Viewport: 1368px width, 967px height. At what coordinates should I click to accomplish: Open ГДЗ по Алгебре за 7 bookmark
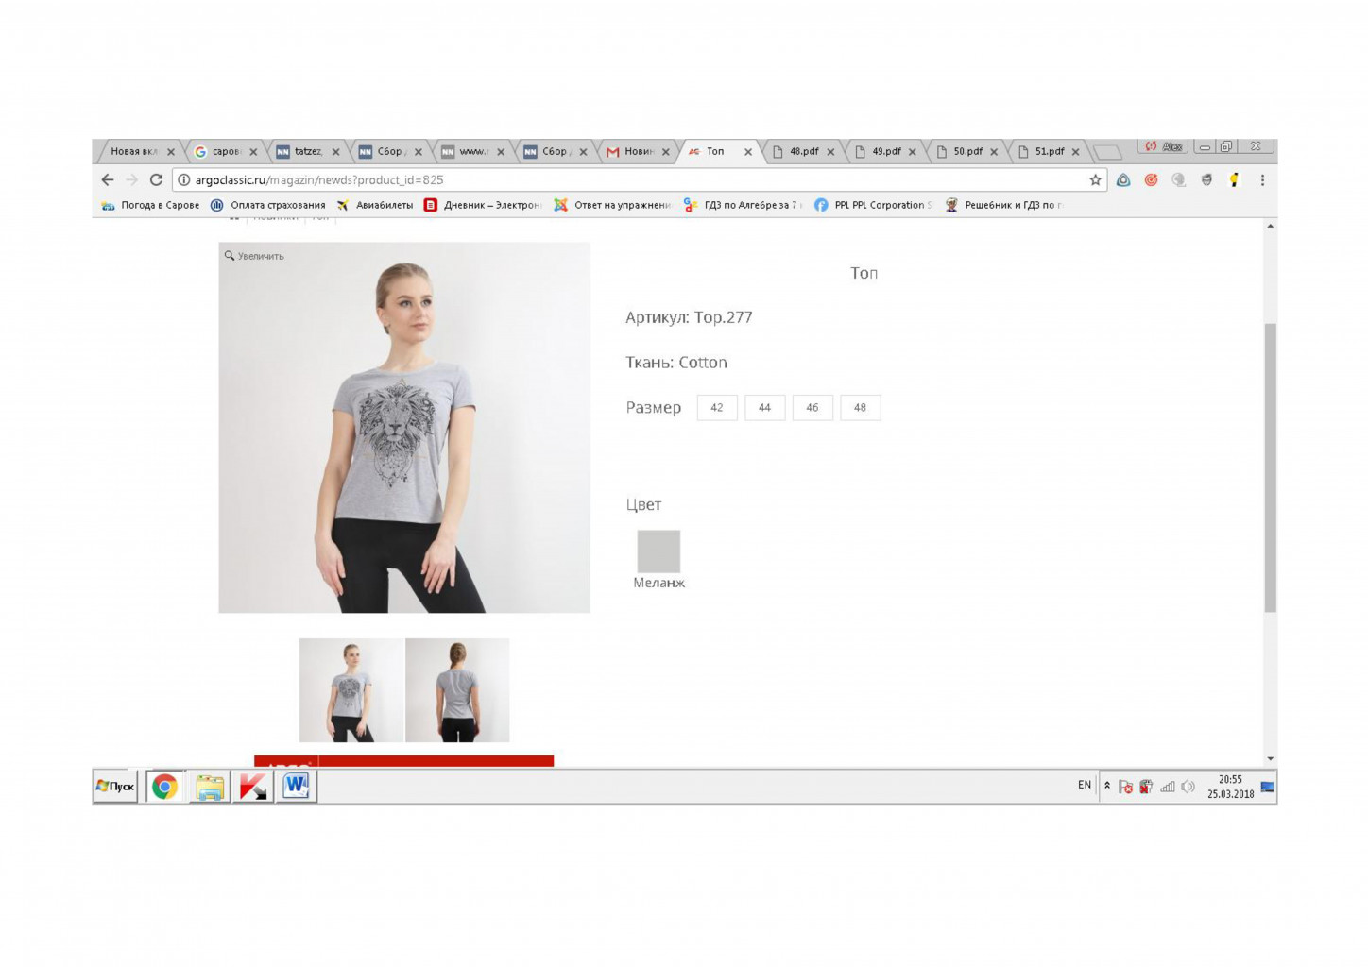click(743, 205)
